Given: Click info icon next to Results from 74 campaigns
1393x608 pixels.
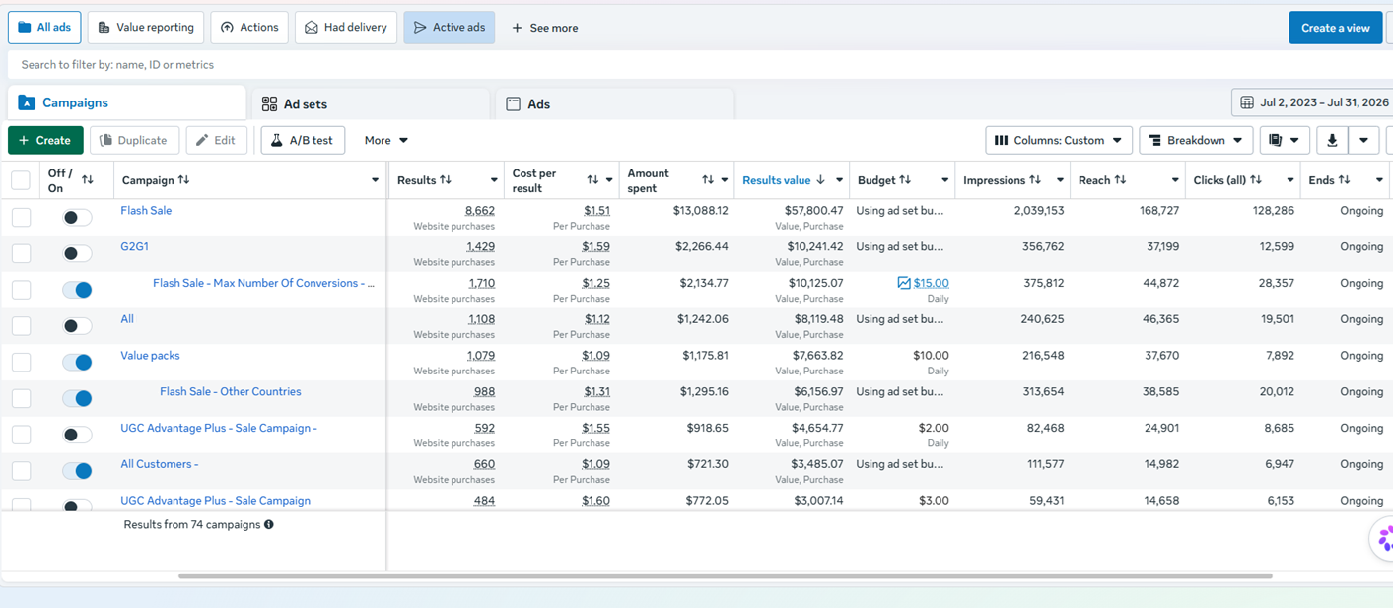Looking at the screenshot, I should coord(269,525).
